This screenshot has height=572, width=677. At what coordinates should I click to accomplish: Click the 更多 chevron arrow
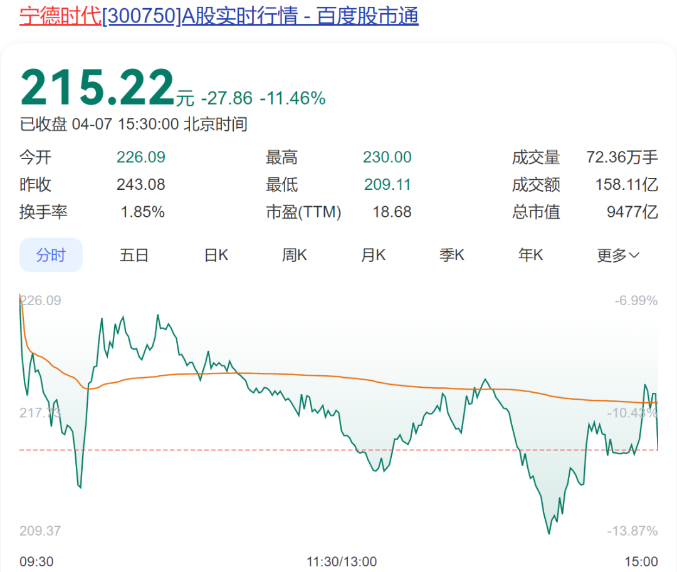point(634,254)
